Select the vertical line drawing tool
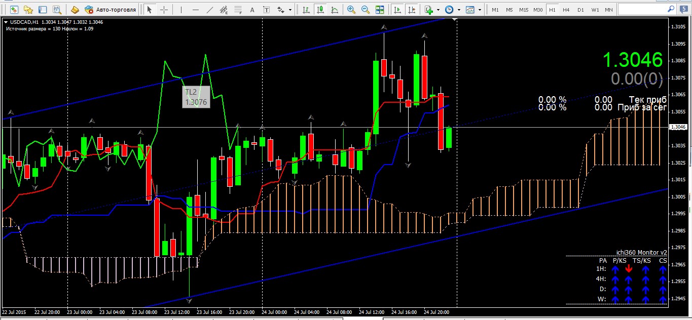This screenshot has height=320, width=692. (x=181, y=10)
